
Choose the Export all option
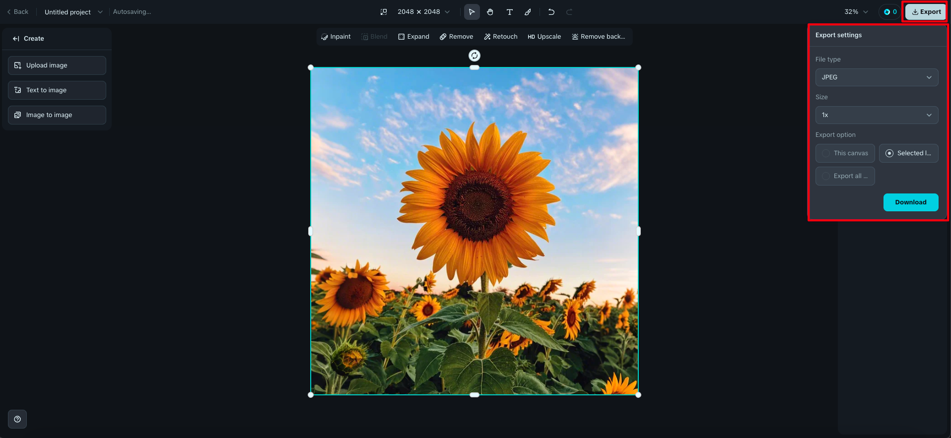point(845,176)
